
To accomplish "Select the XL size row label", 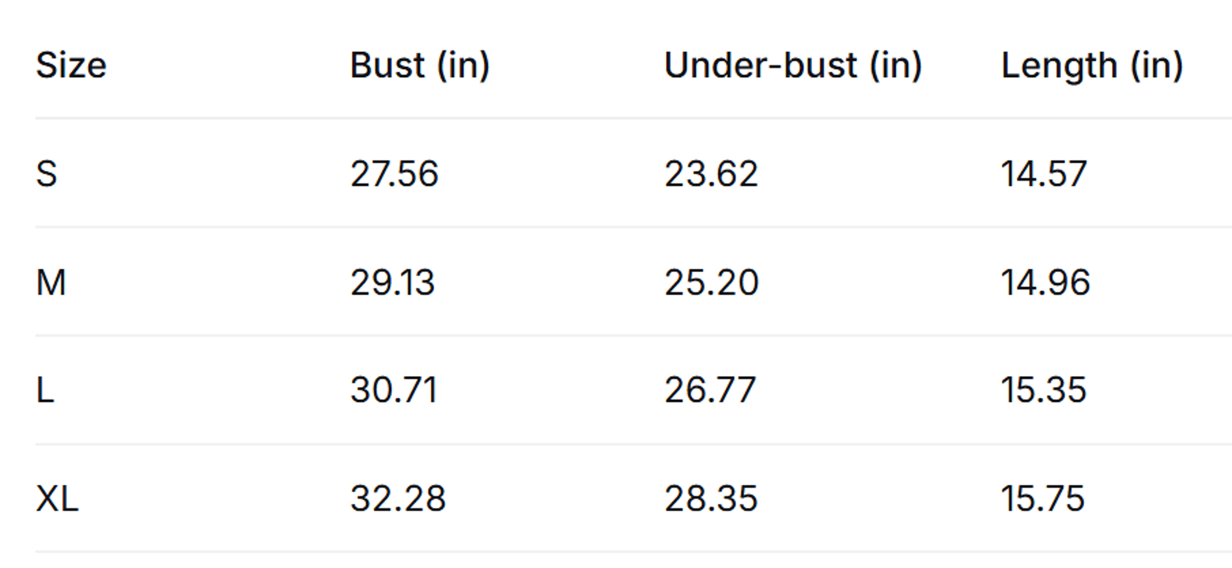I will pos(57,499).
